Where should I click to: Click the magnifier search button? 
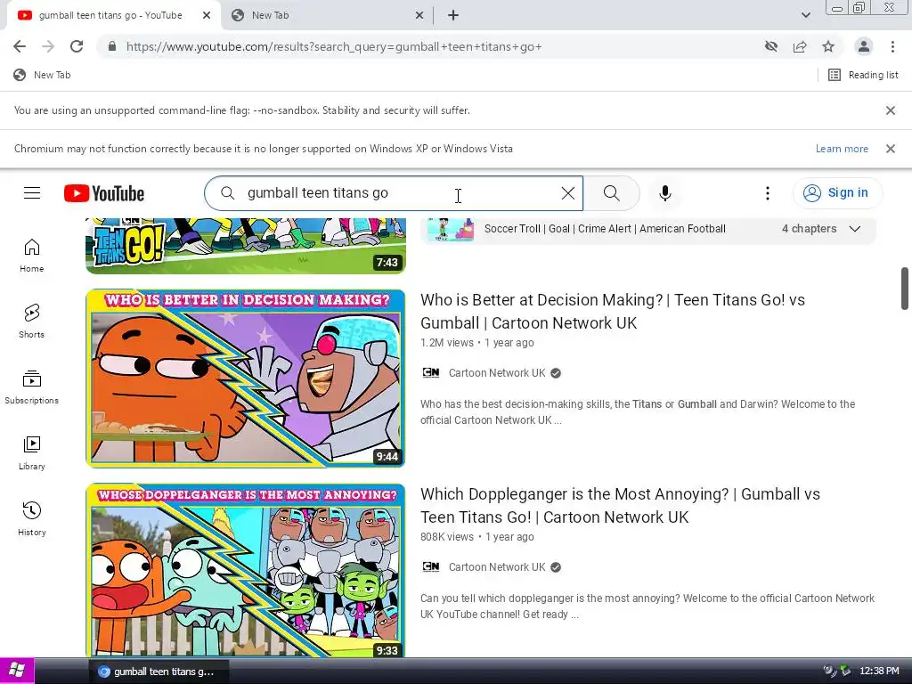611,193
